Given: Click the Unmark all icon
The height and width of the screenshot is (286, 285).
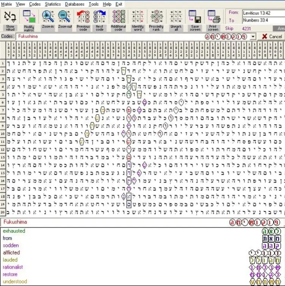Looking at the screenshot, I should (x=176, y=16).
